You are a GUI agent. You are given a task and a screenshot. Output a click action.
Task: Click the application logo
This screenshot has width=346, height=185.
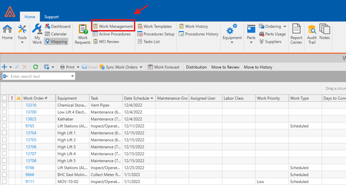pyautogui.click(x=10, y=12)
